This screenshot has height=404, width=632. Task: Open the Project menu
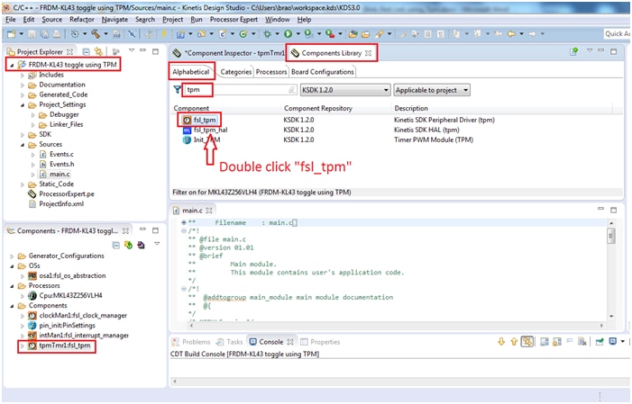tap(172, 19)
